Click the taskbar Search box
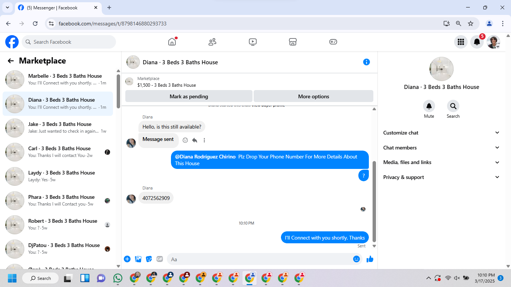The image size is (511, 287). pos(40,278)
